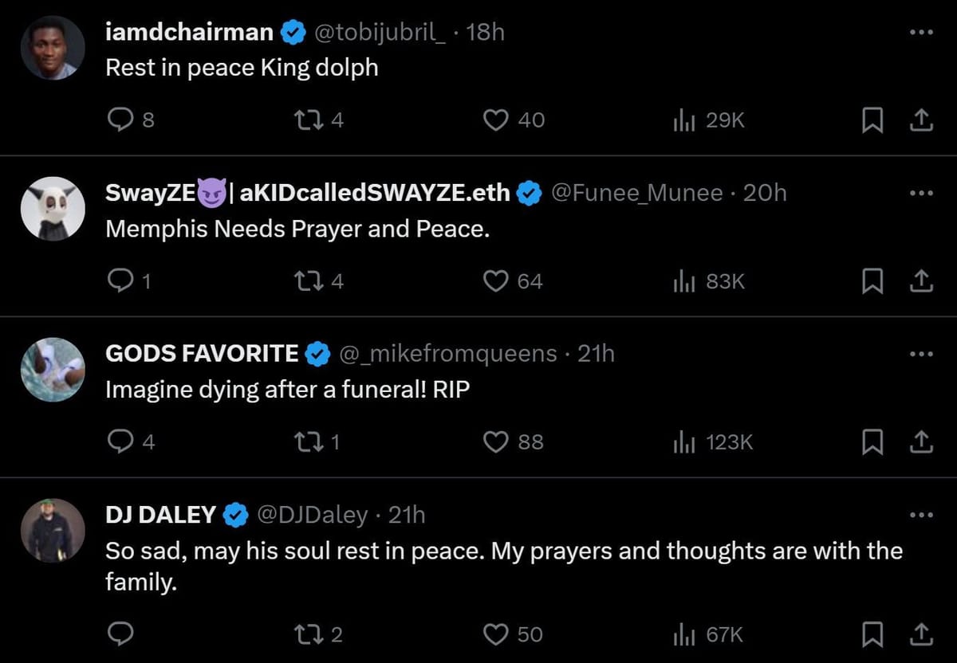Bookmark GODS FAVORITE's funeral tweet

(x=872, y=441)
